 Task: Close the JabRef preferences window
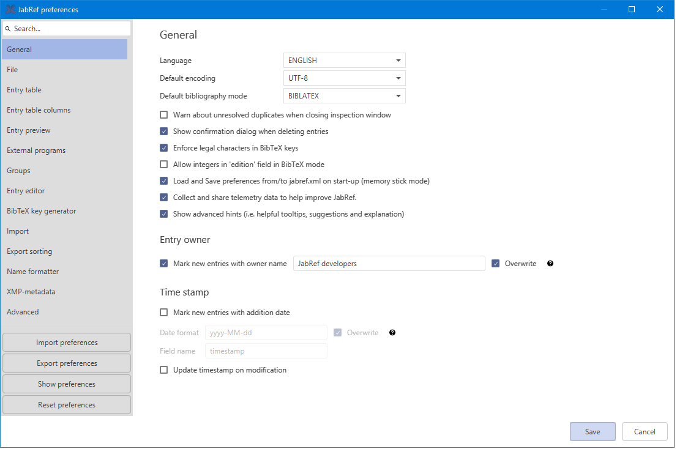point(660,10)
